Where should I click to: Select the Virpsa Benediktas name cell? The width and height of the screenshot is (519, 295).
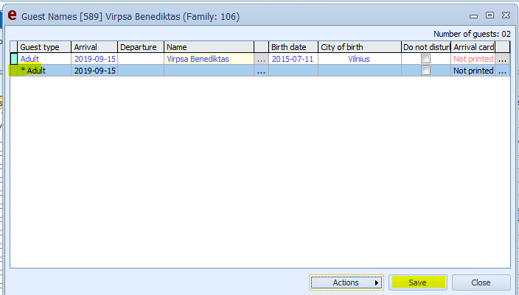click(x=209, y=59)
